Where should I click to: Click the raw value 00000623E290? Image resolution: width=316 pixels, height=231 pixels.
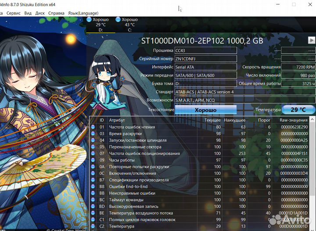tap(294, 127)
